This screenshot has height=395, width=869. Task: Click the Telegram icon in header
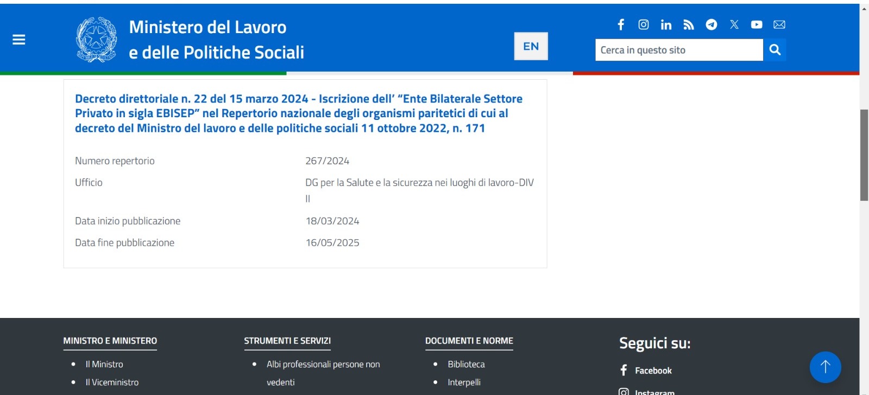pyautogui.click(x=711, y=24)
